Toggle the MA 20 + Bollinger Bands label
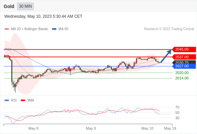The width and height of the screenshot is (197, 134). [29, 29]
